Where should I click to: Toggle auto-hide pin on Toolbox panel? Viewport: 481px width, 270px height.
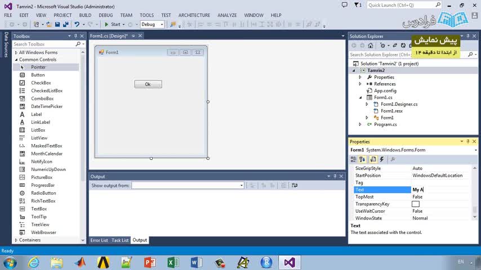coord(75,36)
